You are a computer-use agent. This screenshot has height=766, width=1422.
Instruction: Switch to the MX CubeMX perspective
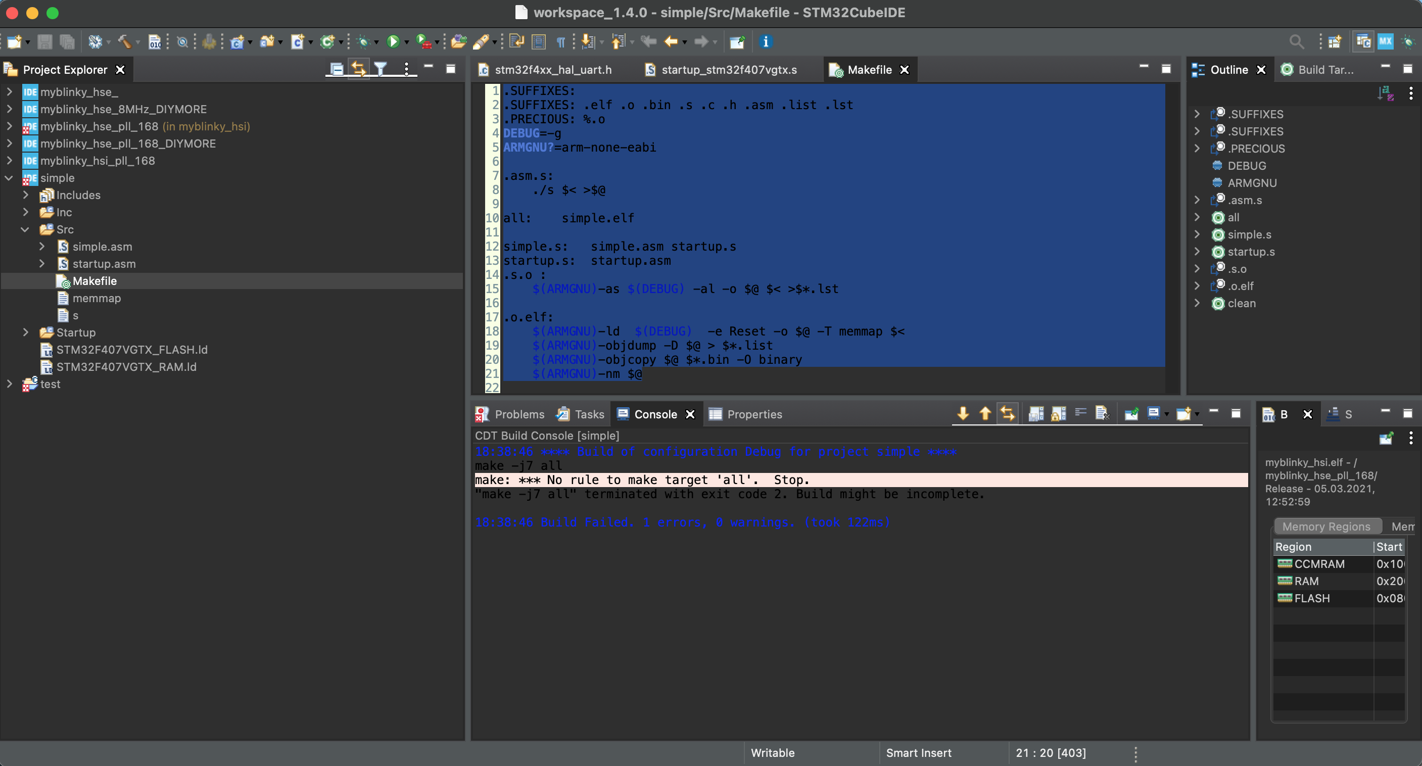pyautogui.click(x=1385, y=41)
